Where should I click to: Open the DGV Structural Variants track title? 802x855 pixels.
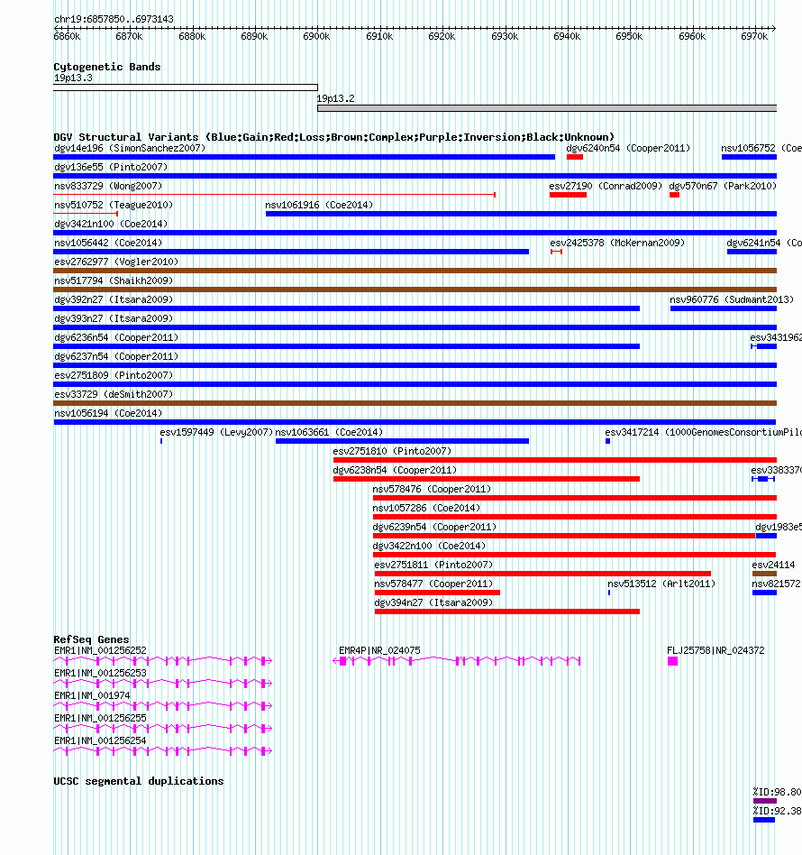334,137
